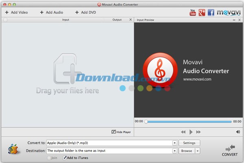Open the Facebook icon link
This screenshot has height=163, width=244.
pos(211,13)
